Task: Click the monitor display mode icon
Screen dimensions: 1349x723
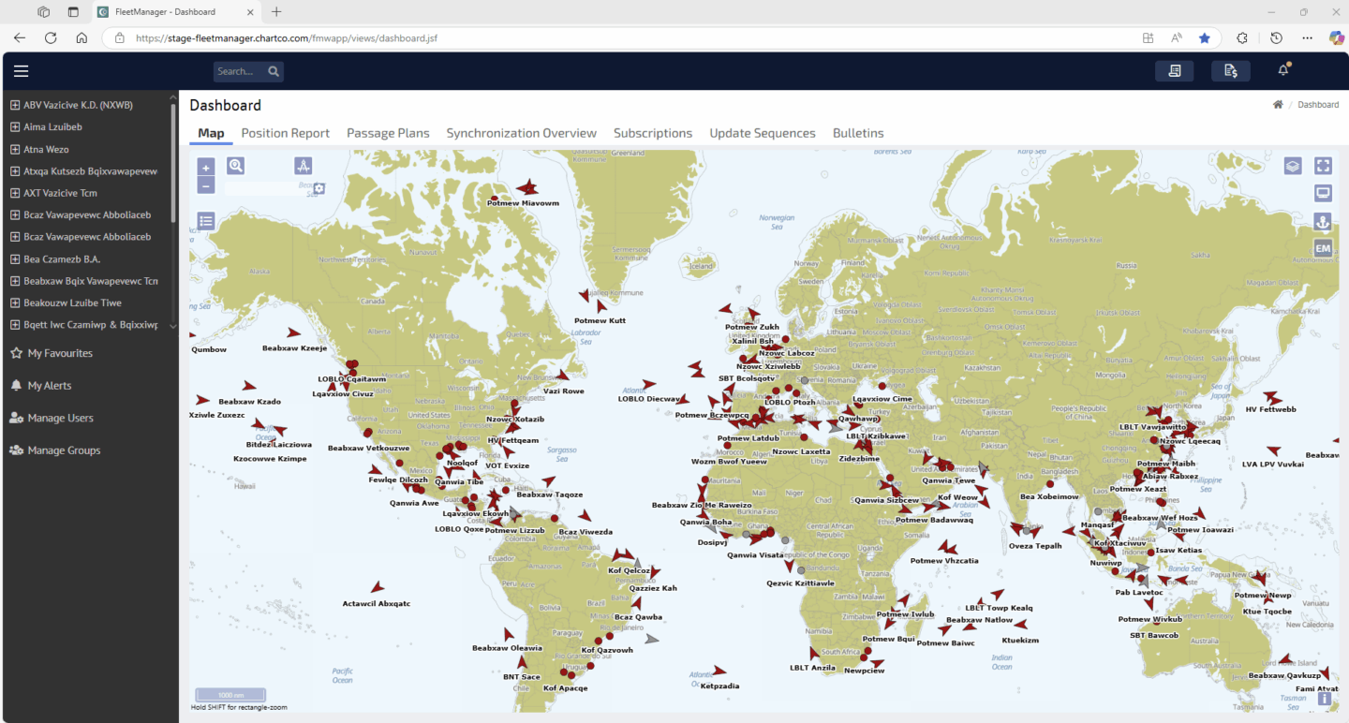Action: 1323,194
